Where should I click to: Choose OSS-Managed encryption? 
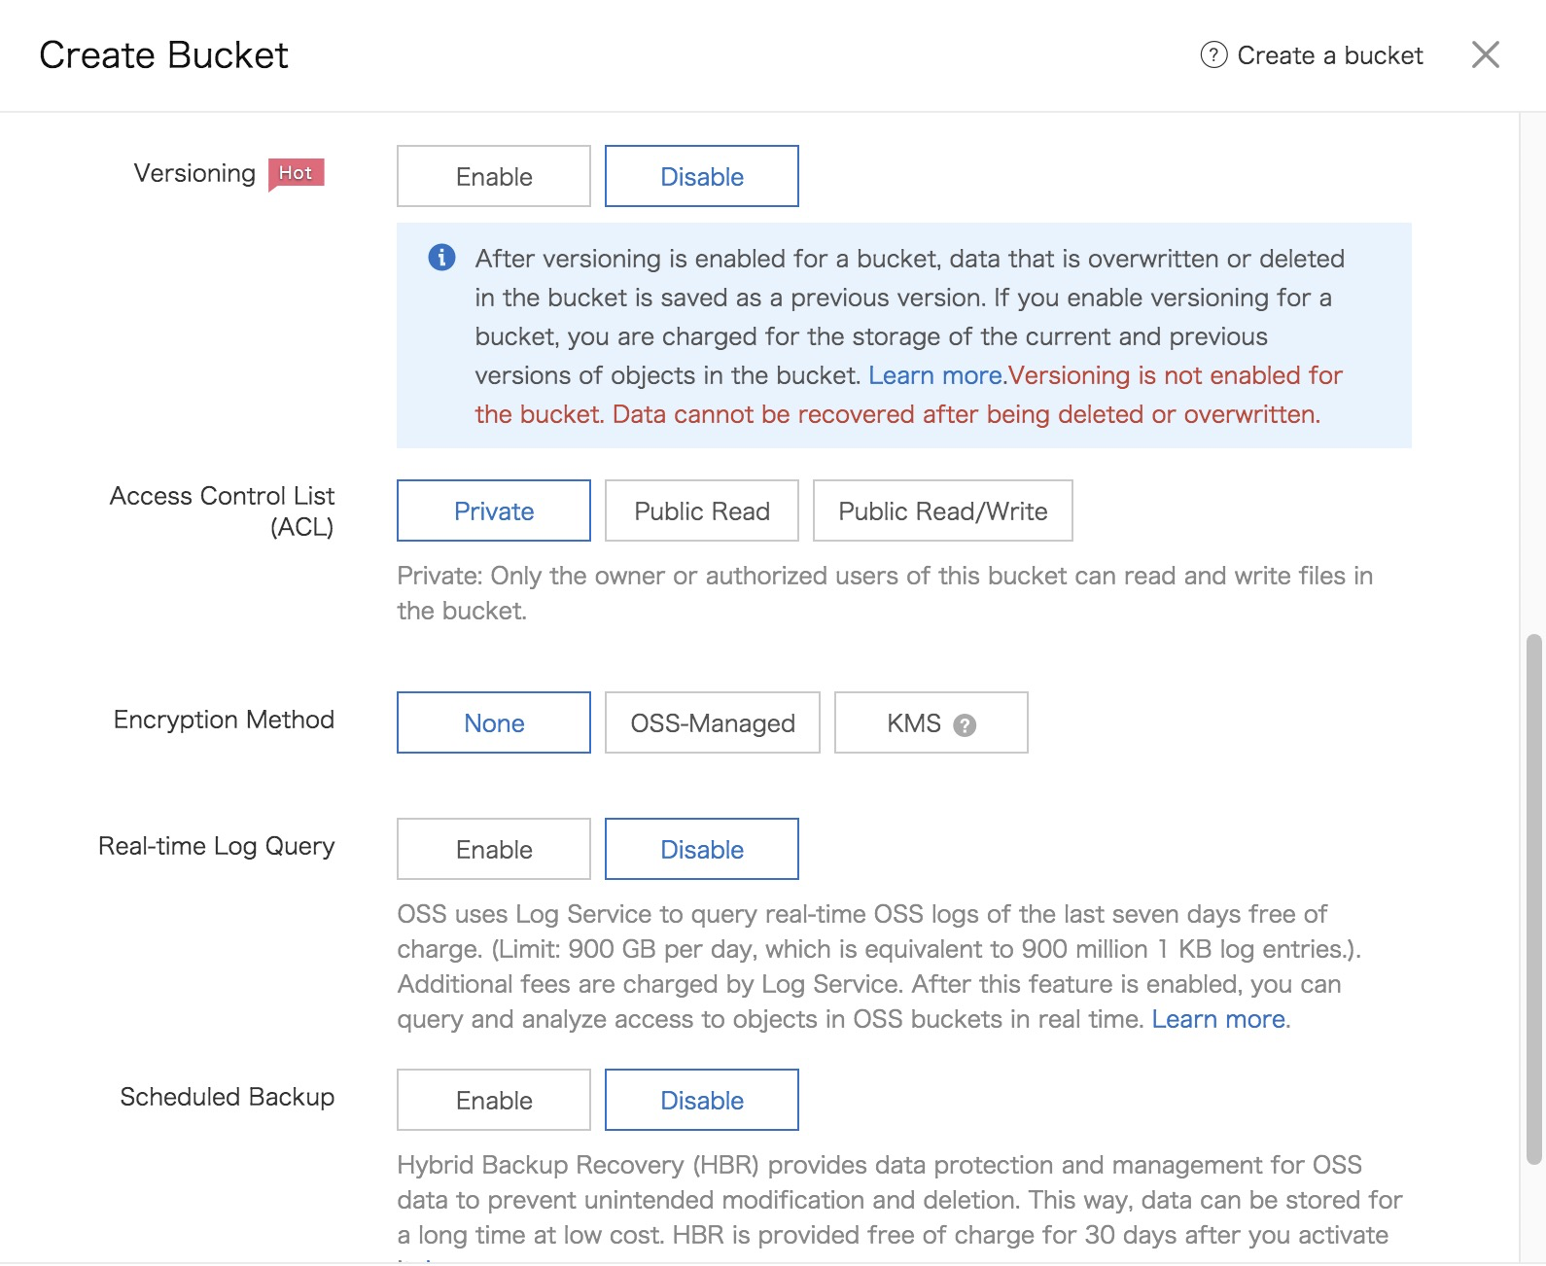712,723
